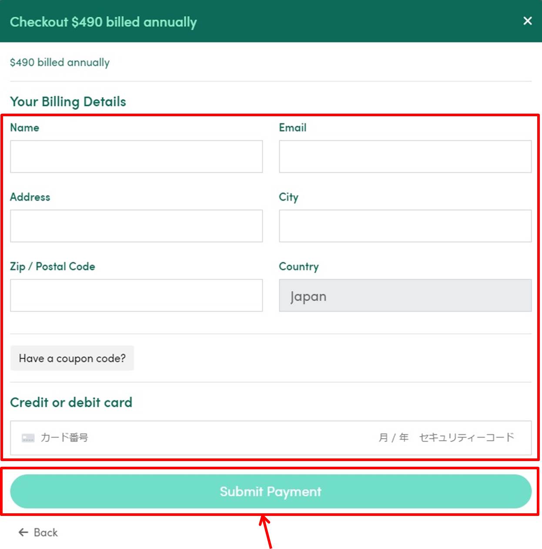Image resolution: width=542 pixels, height=549 pixels.
Task: Click the expiry month/year (月 / 年) field
Action: (x=393, y=438)
